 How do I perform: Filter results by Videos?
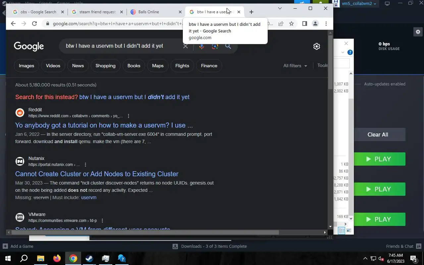53,66
